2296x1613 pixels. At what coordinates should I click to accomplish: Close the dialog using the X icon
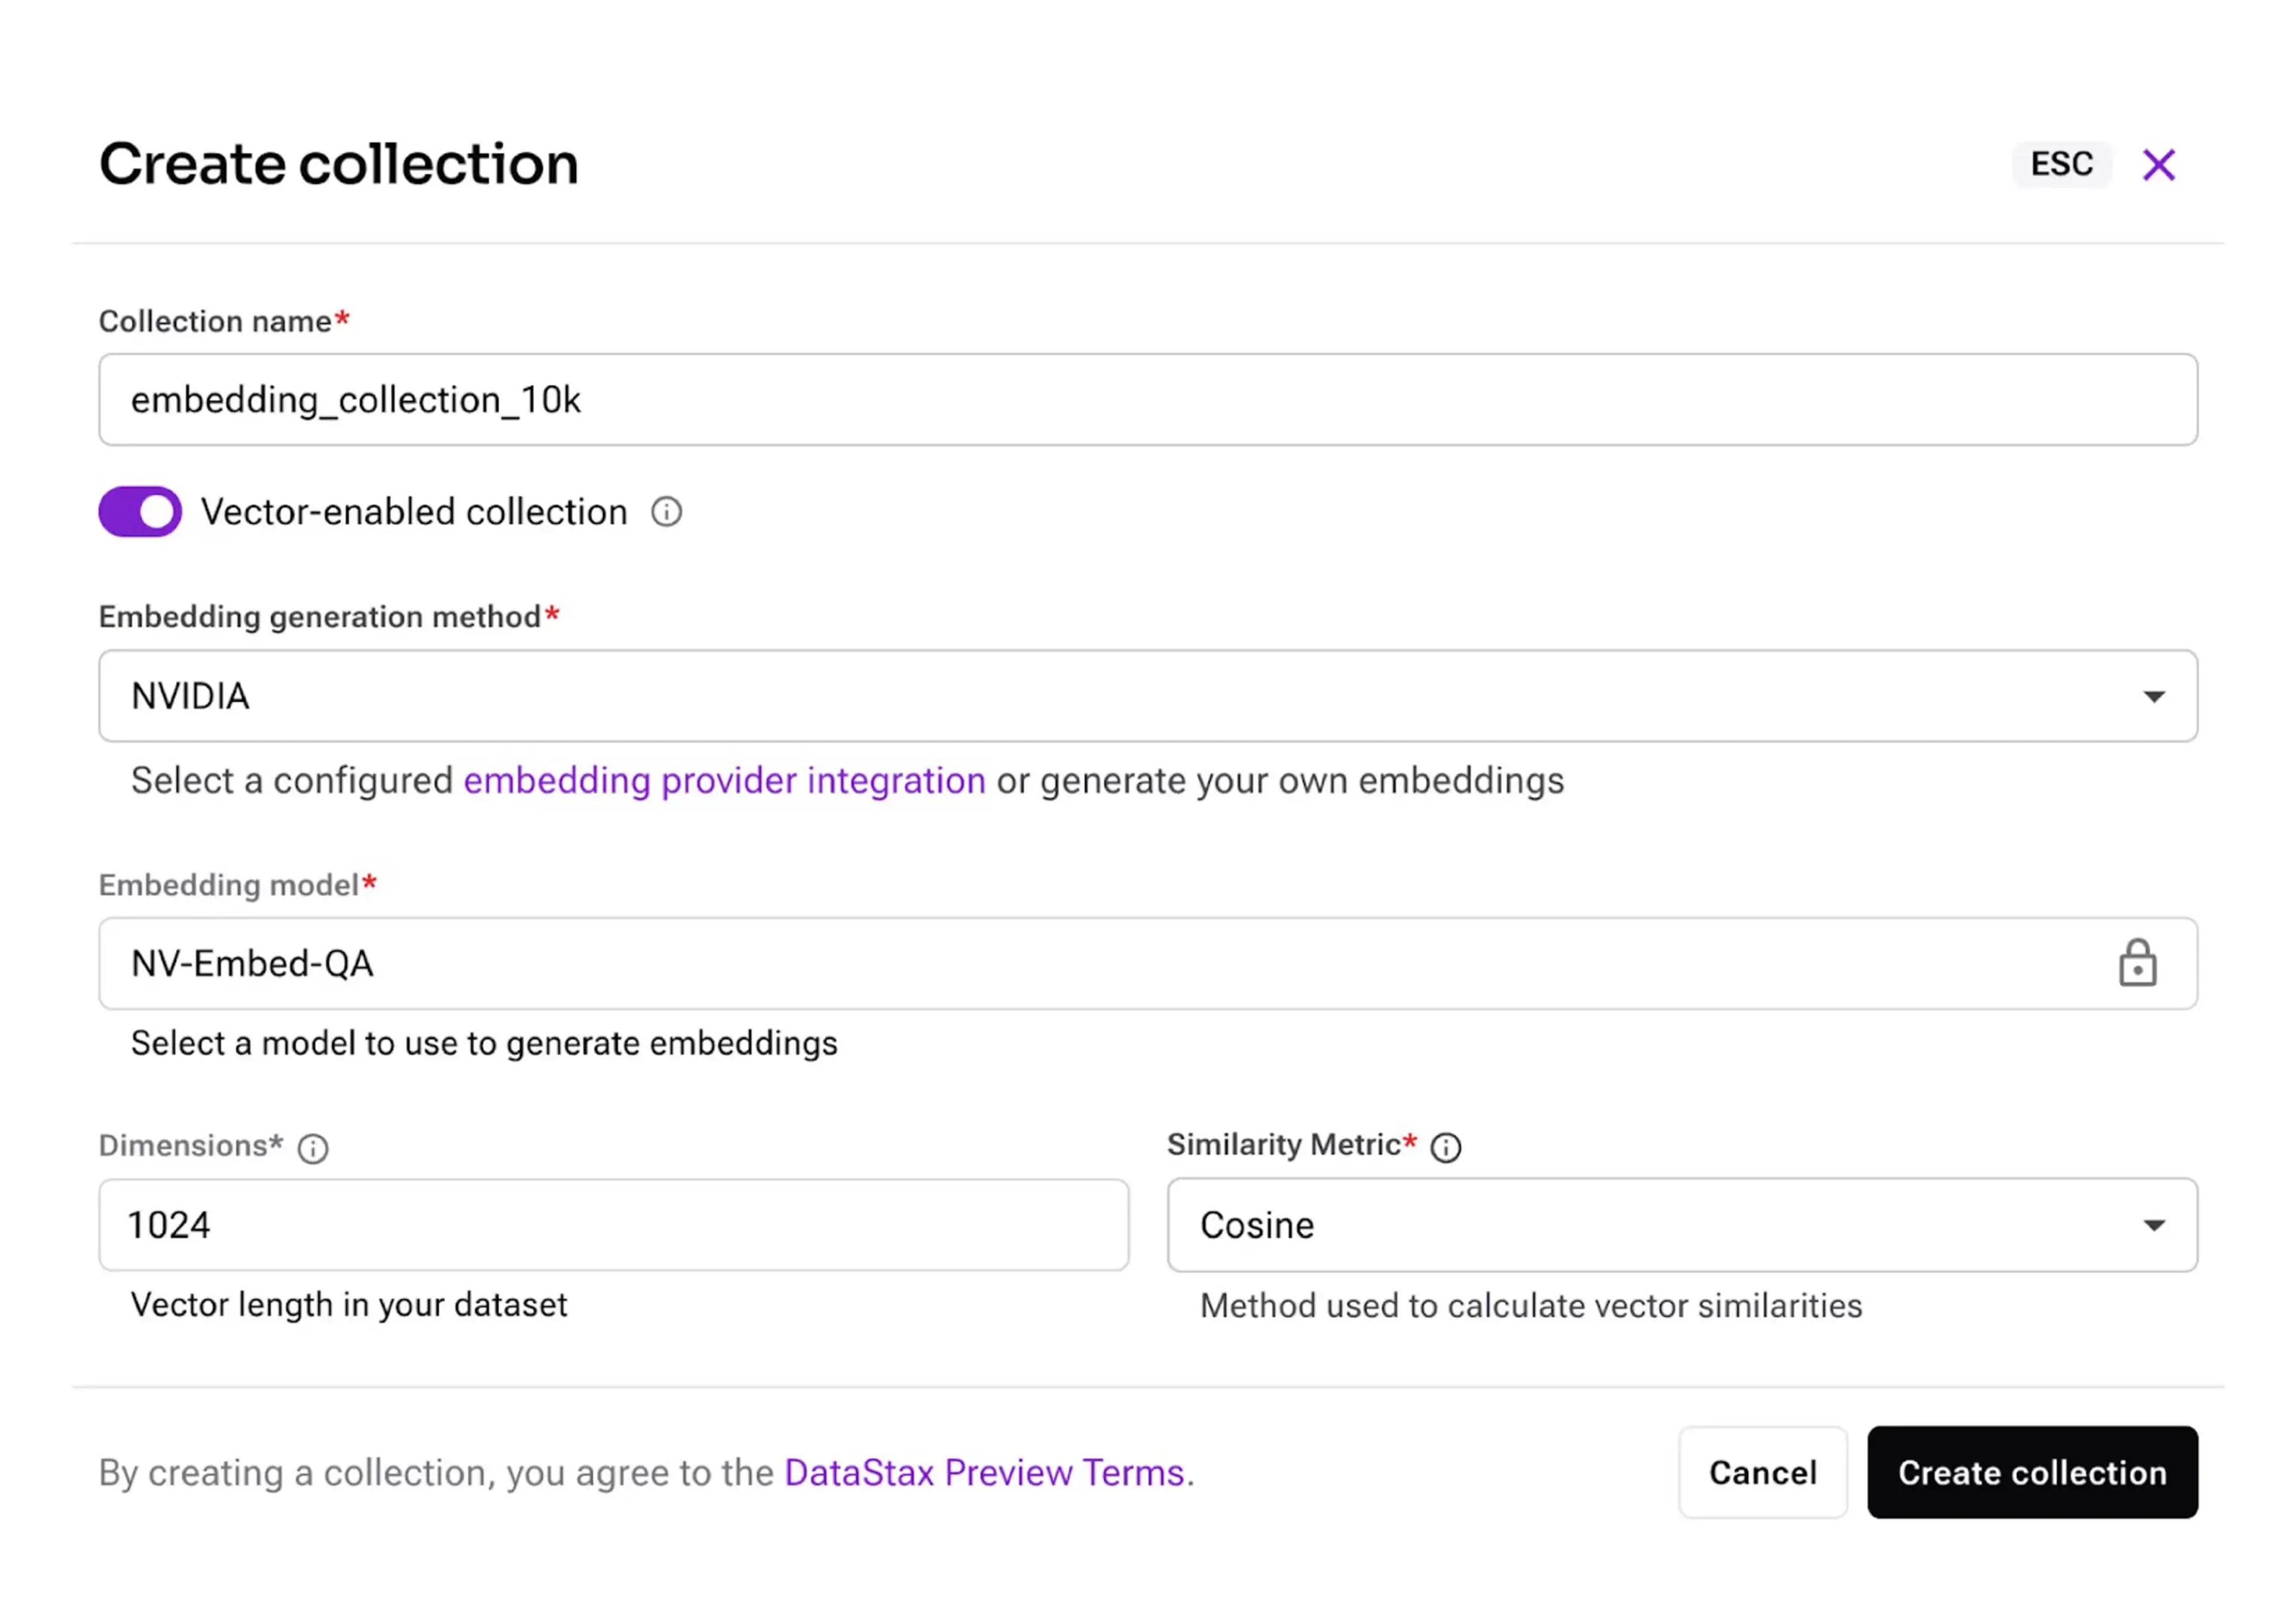point(2159,164)
